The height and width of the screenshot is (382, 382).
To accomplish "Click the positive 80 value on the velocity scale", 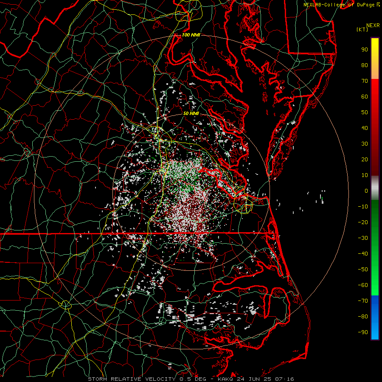I will 365,65.
